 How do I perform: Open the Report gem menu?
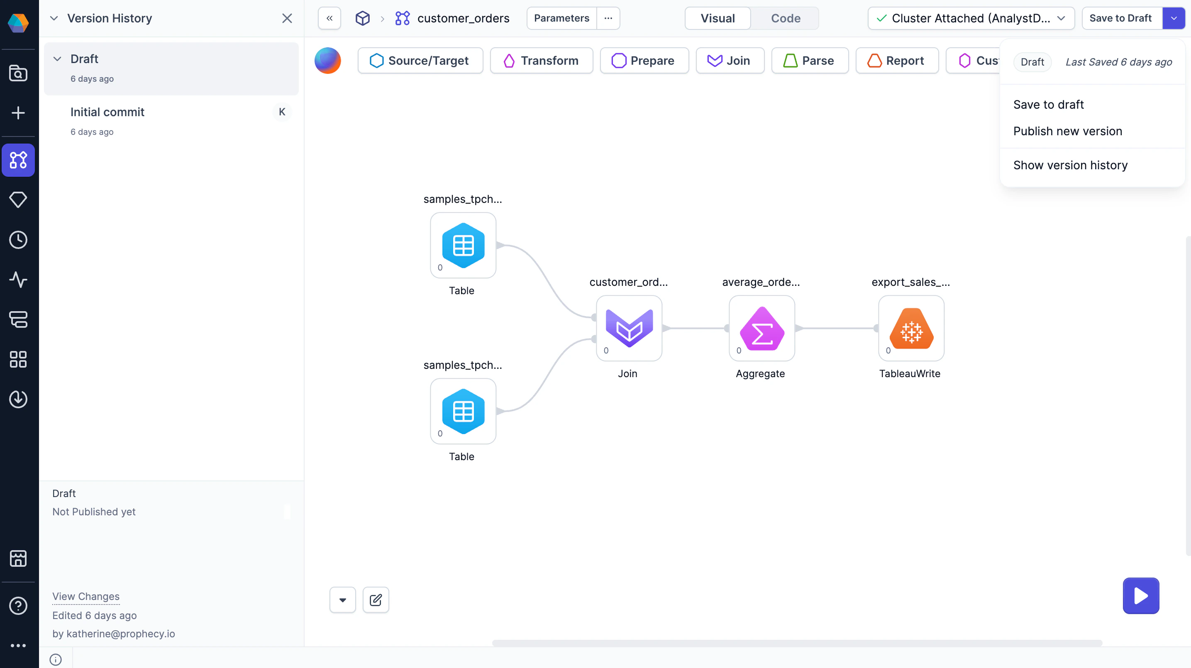click(897, 61)
